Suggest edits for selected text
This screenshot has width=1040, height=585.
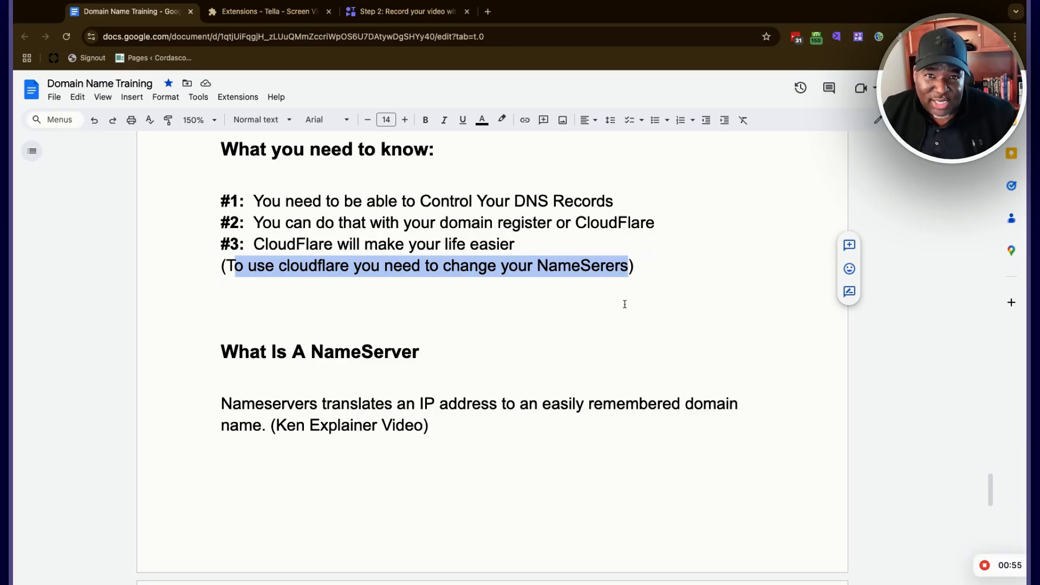click(849, 291)
